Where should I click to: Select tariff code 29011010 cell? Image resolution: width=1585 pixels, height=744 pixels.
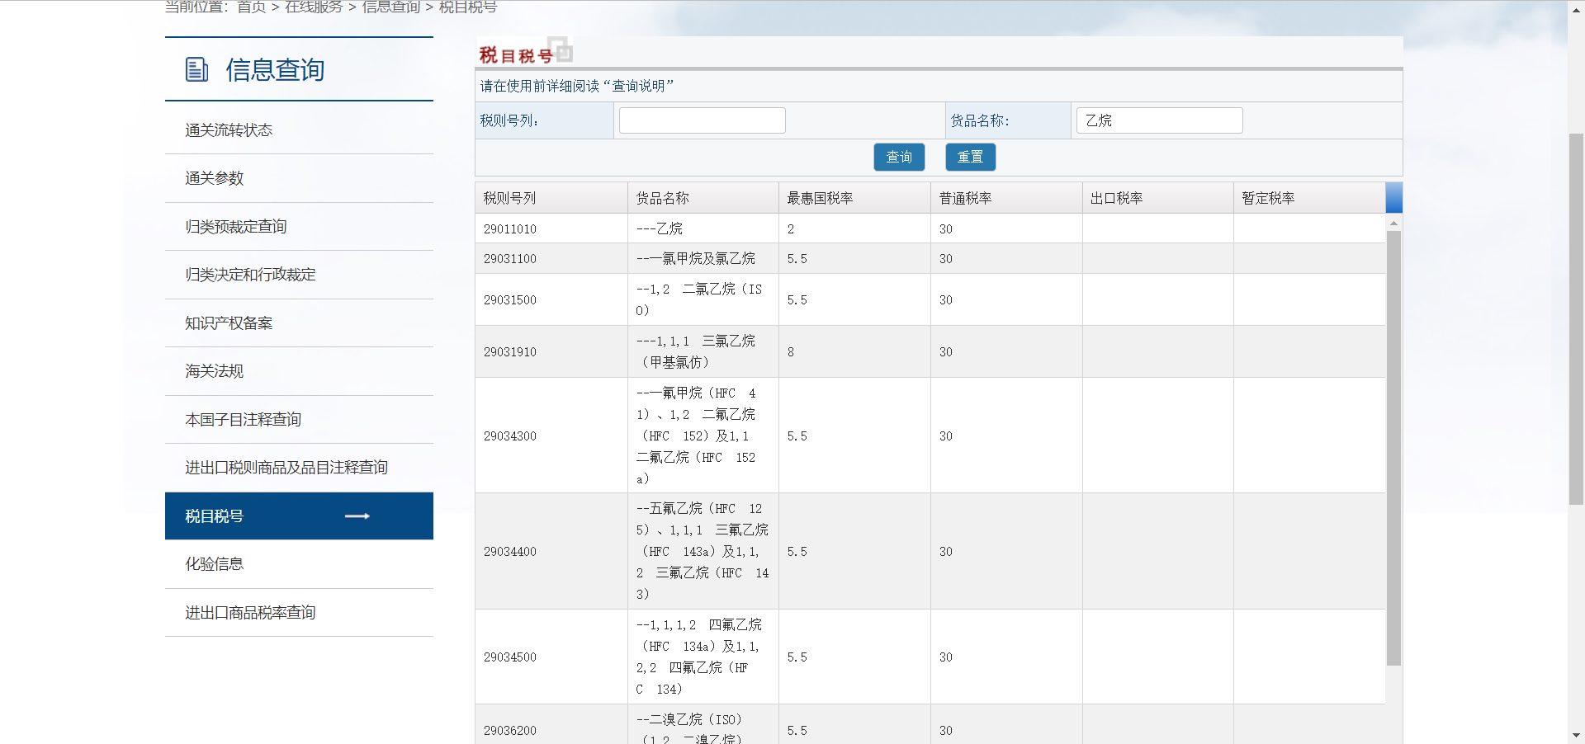click(551, 228)
